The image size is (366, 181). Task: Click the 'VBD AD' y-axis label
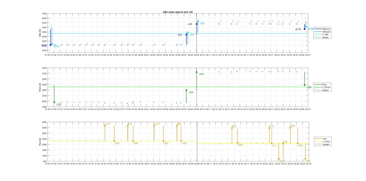tap(40, 33)
